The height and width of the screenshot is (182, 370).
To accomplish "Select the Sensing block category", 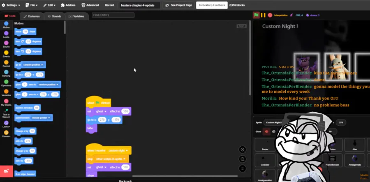I will coord(6,73).
